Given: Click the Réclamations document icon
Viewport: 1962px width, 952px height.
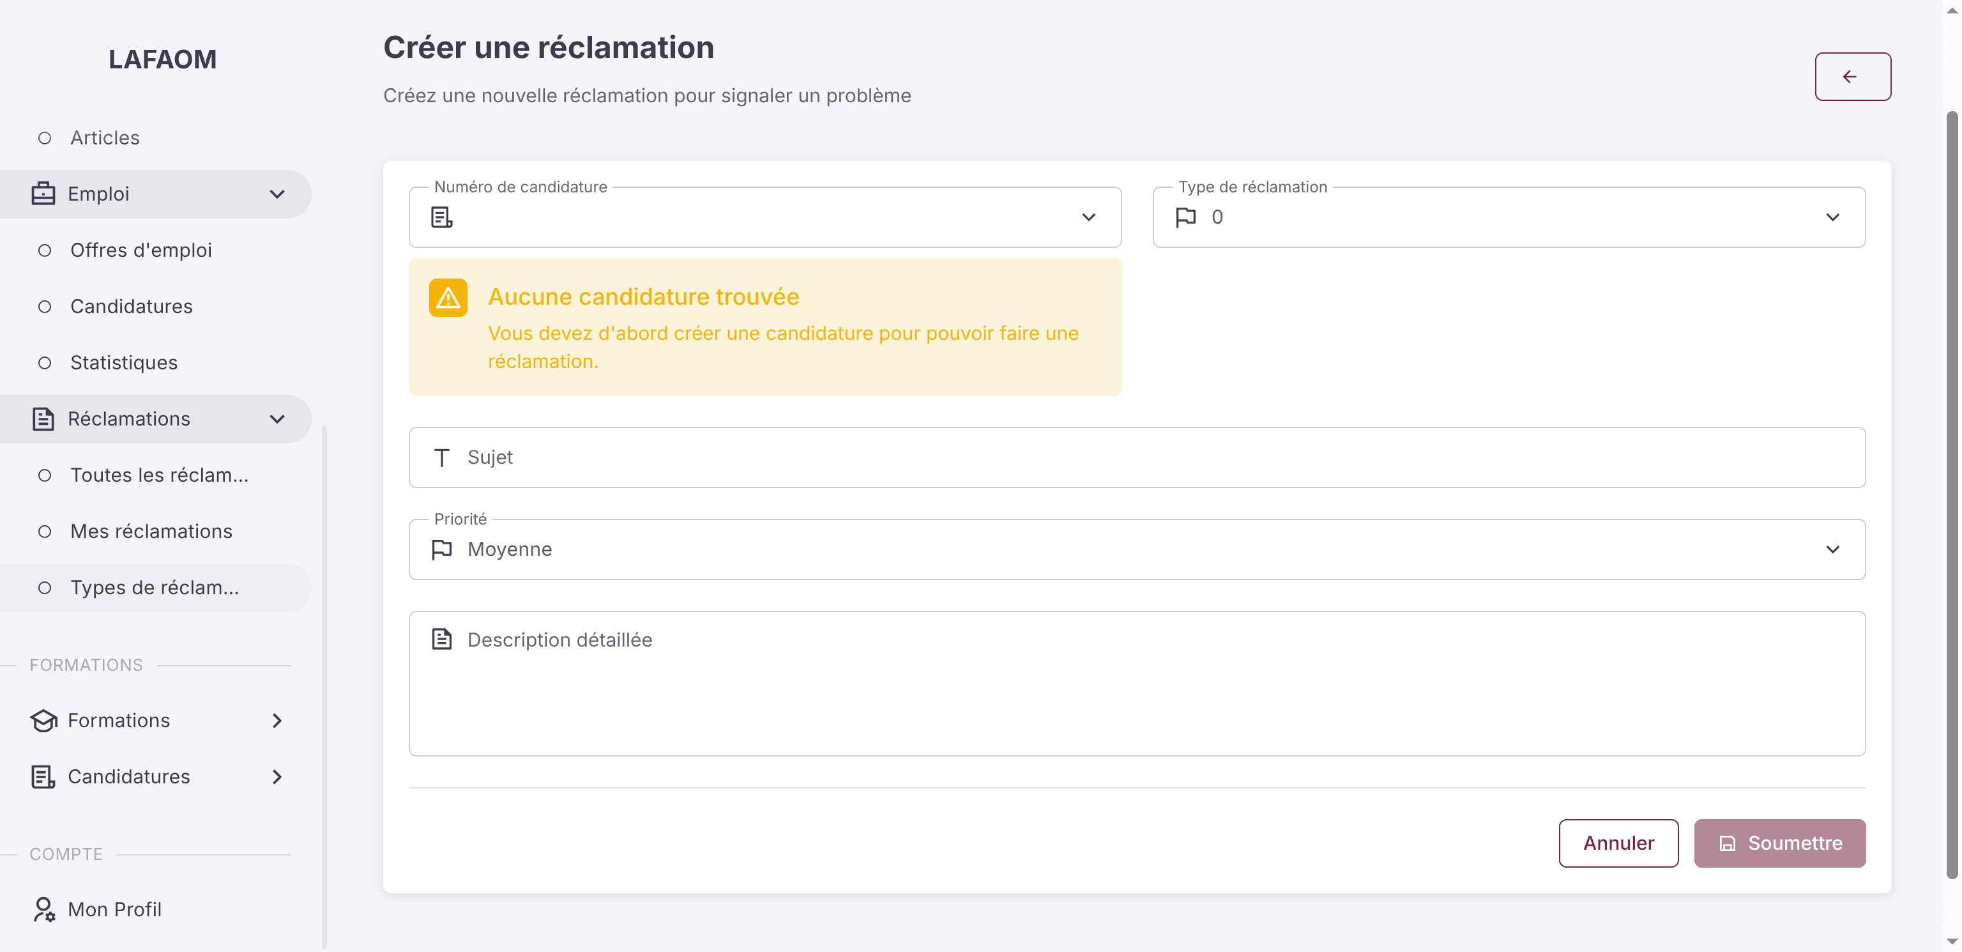Looking at the screenshot, I should click(43, 418).
